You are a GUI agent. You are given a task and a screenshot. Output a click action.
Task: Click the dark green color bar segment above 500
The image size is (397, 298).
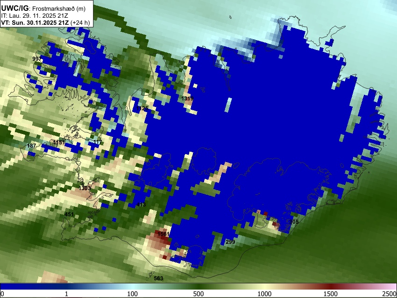[x=198, y=286]
